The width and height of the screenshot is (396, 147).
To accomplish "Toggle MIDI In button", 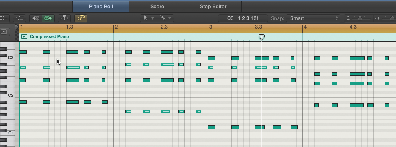I will 35,18.
